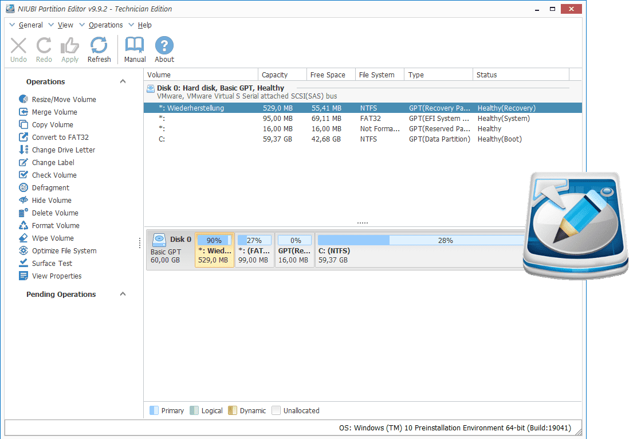Screen dimensions: 633x439
Task: Select the FAT32 95,00 MB volume row
Action: 363,118
